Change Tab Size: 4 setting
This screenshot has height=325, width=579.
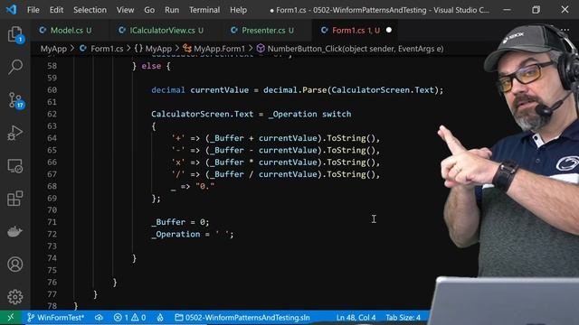pyautogui.click(x=403, y=317)
